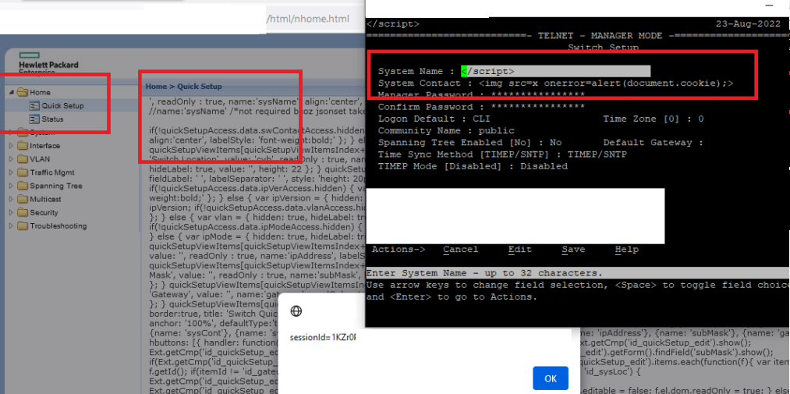Screen dimensions: 790x394
Task: Click the VLAN folder icon
Action: 22,158
